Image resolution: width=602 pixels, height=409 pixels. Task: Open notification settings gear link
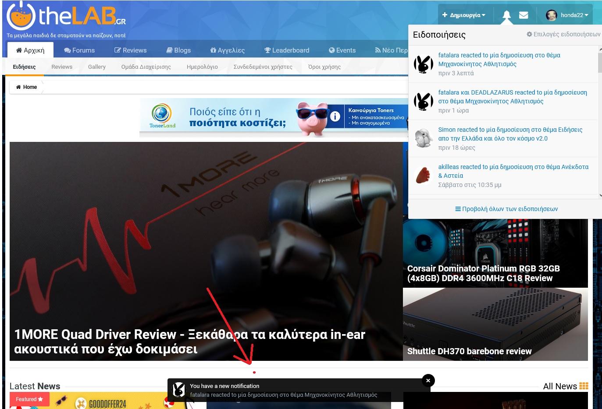pos(563,34)
